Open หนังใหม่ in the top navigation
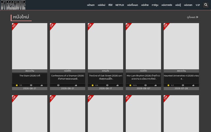211x132 pixels. pyautogui.click(x=102, y=5)
